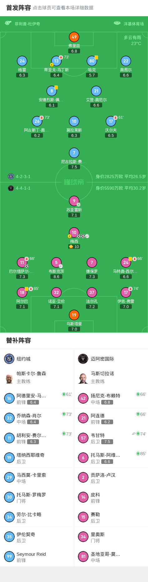Open coach 马斯切拉诺 avatar photo
The width and height of the screenshot is (148, 582).
(83, 378)
